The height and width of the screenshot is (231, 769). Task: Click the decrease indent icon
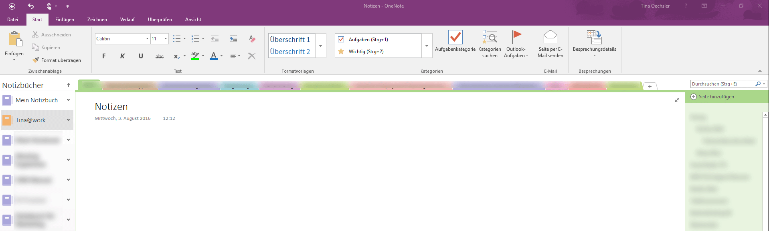tap(215, 39)
